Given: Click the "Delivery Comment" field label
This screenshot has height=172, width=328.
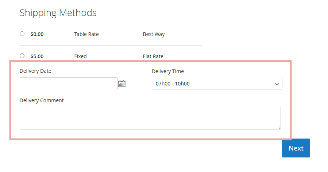Looking at the screenshot, I should (42, 100).
